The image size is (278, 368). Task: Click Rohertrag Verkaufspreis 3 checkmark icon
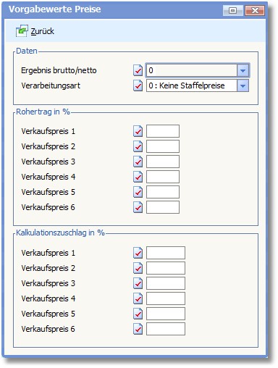point(138,162)
